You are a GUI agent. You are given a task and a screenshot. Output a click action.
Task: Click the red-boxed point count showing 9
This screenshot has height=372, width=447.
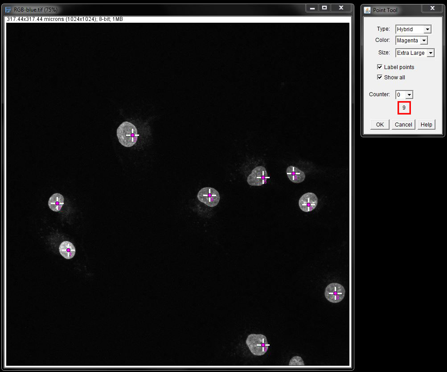pyautogui.click(x=404, y=108)
